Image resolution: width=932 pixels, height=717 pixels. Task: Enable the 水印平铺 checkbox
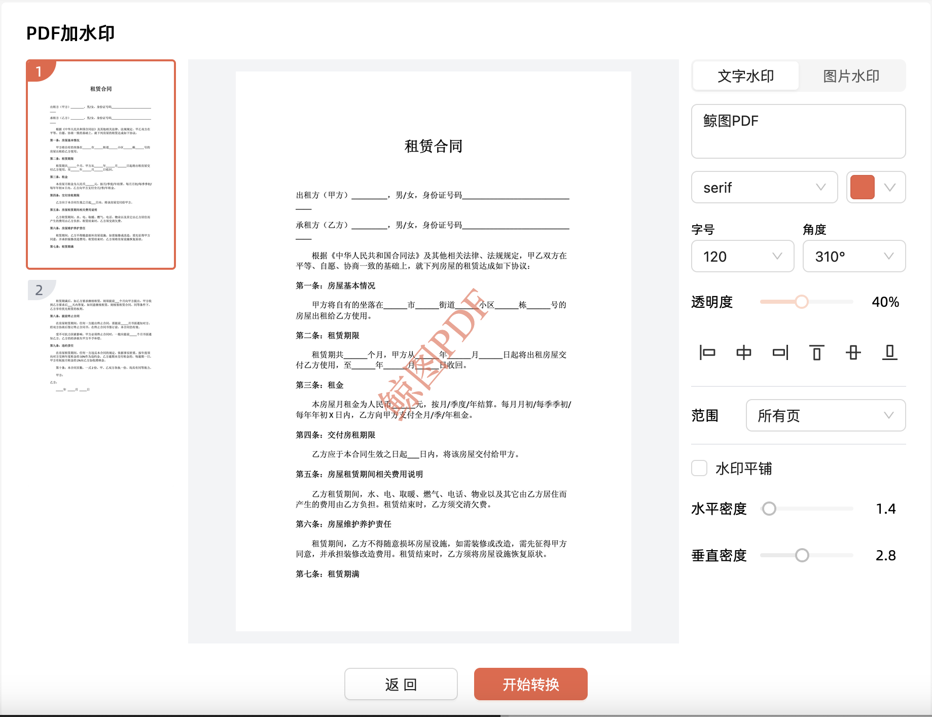click(x=699, y=468)
